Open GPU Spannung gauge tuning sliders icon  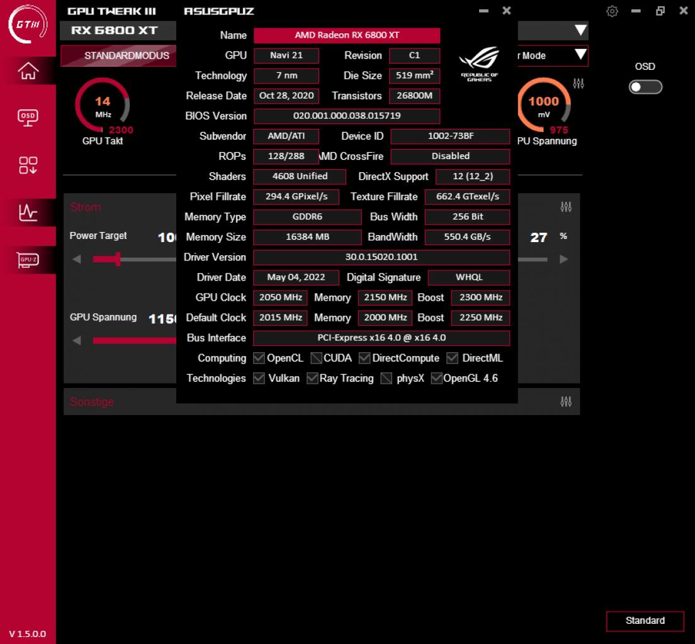point(579,83)
